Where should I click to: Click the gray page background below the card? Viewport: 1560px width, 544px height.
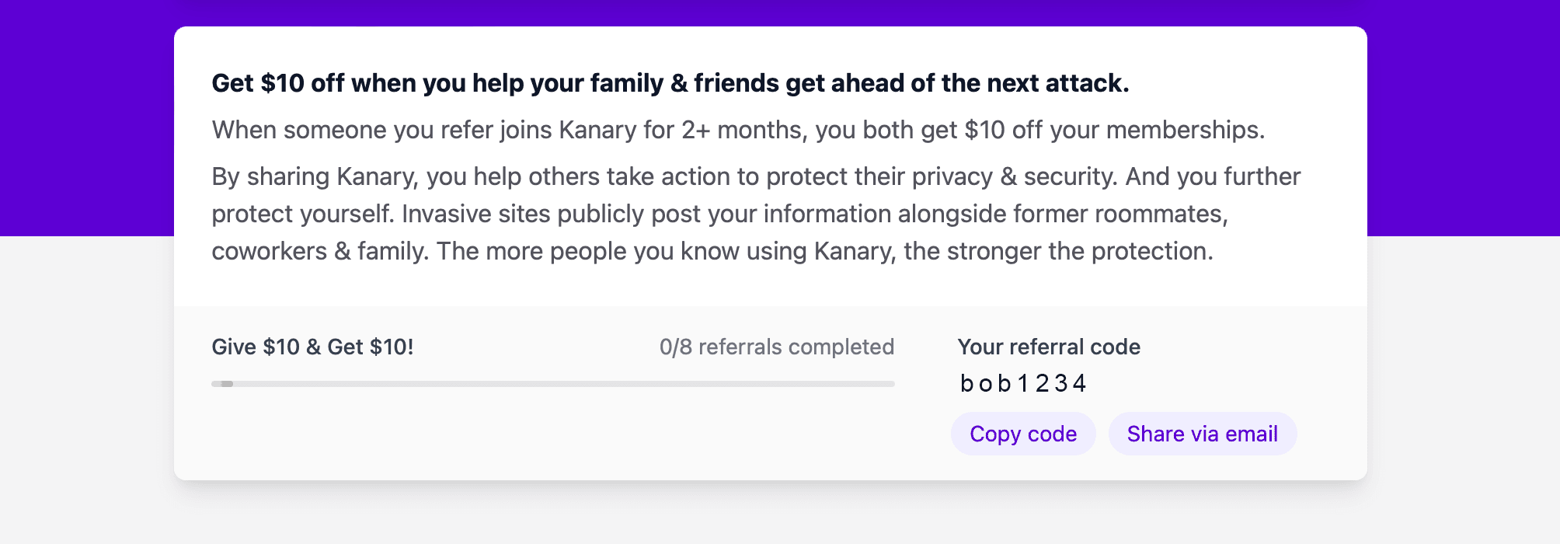(777, 514)
